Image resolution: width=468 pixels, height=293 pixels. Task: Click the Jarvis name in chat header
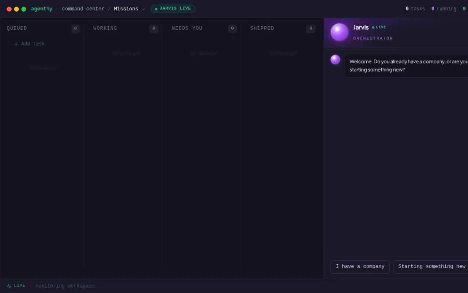(x=361, y=27)
